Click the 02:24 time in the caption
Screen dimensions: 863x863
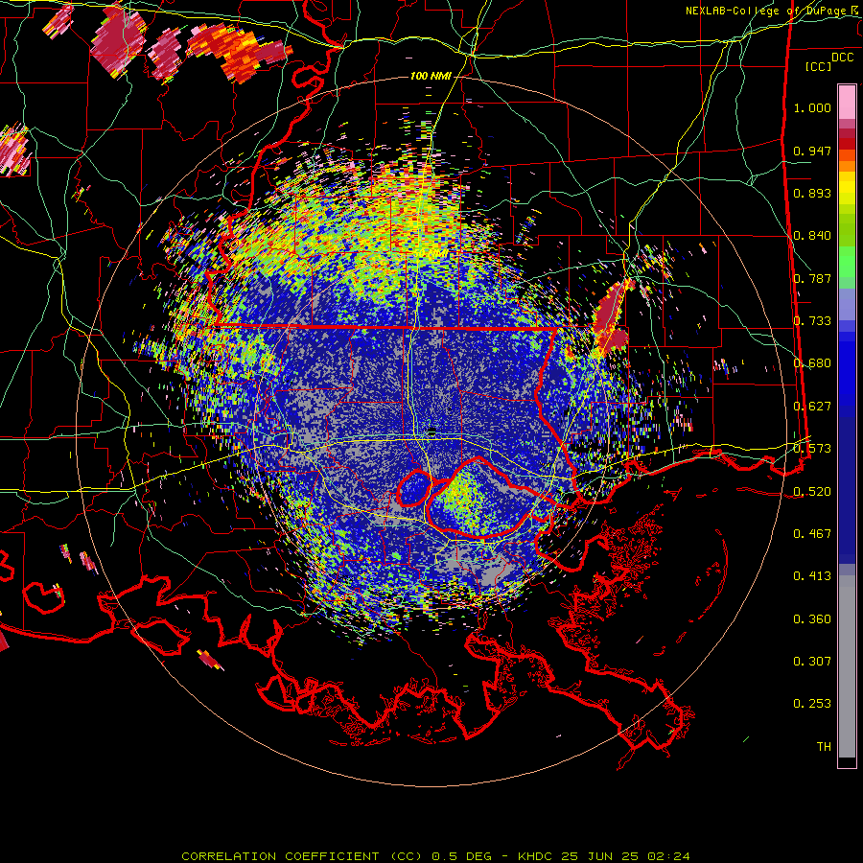(x=669, y=856)
